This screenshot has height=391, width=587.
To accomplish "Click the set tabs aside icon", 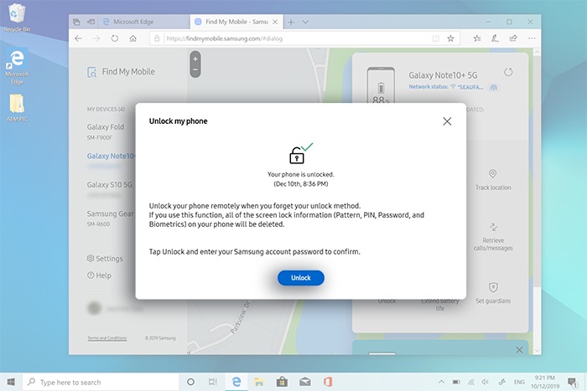I will point(91,22).
